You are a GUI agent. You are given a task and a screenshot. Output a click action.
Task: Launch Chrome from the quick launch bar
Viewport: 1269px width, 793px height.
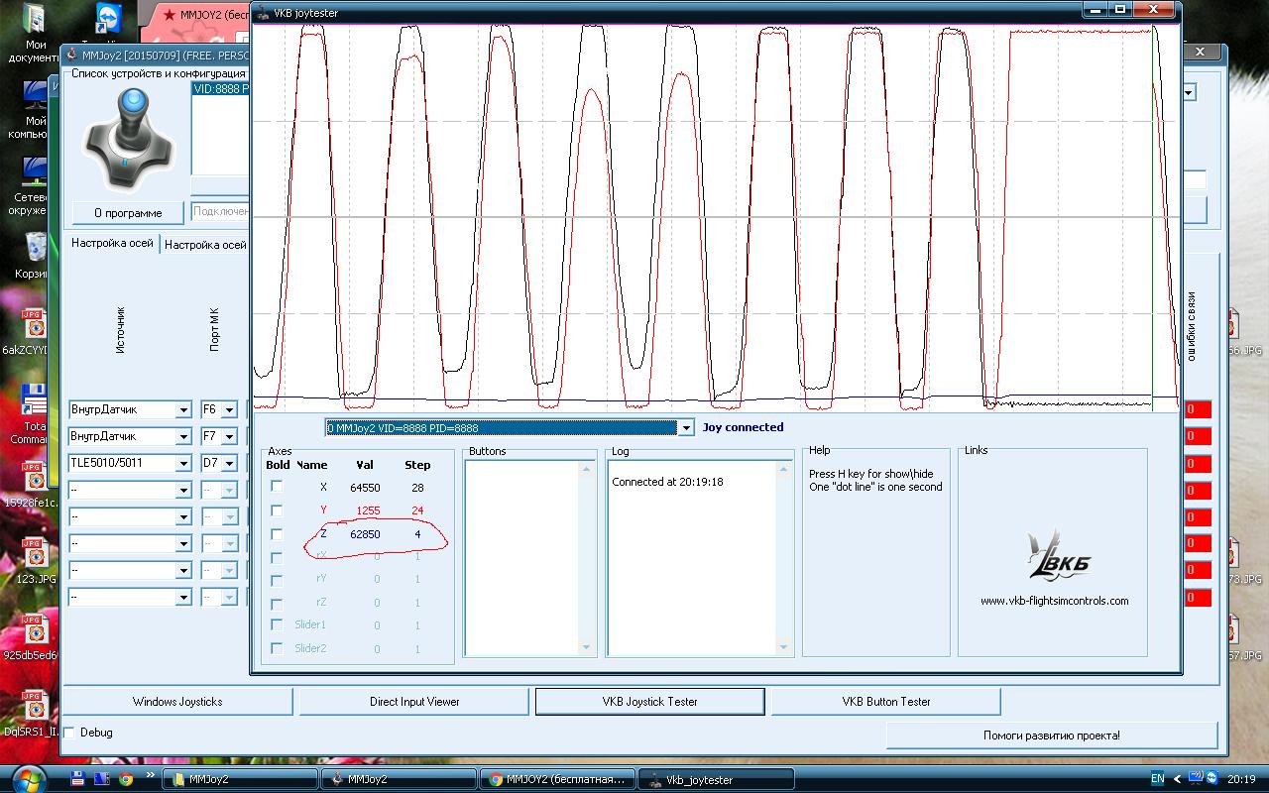(x=126, y=779)
